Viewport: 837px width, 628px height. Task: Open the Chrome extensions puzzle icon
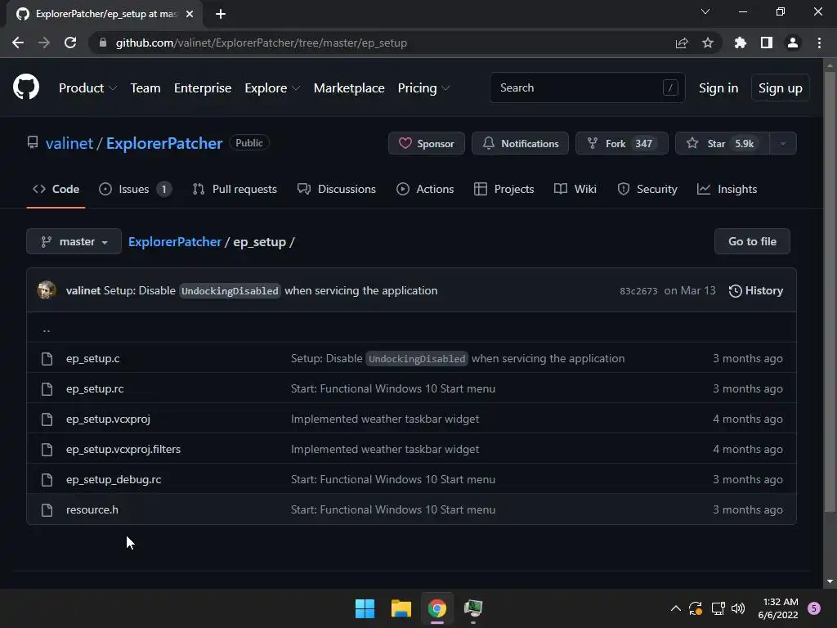pos(740,43)
